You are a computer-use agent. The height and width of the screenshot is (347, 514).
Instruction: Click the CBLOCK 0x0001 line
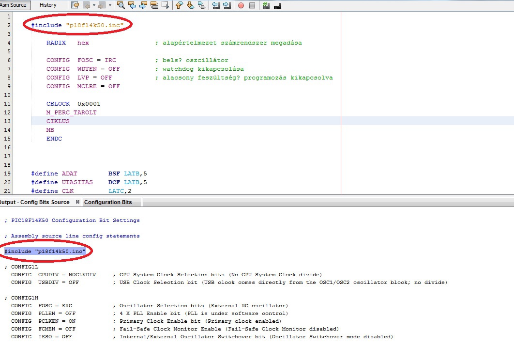click(74, 104)
